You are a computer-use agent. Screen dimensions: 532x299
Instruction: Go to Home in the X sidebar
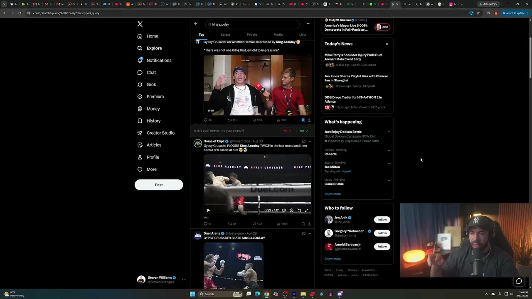click(148, 36)
